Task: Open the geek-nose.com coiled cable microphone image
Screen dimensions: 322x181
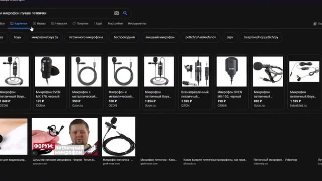Action: click(119, 136)
